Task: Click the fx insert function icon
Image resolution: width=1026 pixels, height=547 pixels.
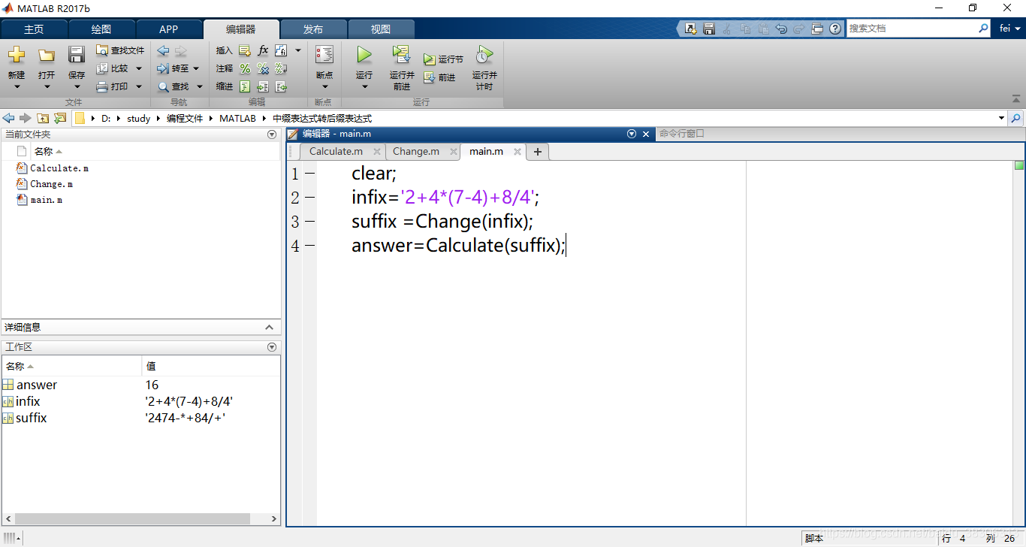Action: point(263,50)
